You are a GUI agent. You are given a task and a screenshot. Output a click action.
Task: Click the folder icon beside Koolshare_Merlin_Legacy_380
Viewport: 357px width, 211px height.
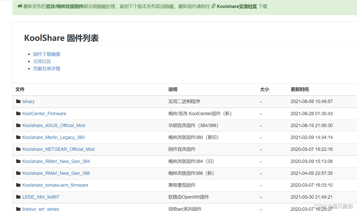(x=18, y=137)
